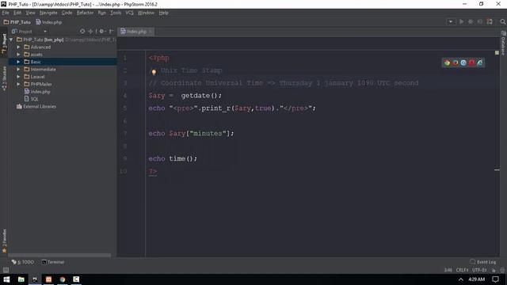The height and width of the screenshot is (285, 507).
Task: Close the index.php editor tab
Action: tap(151, 32)
